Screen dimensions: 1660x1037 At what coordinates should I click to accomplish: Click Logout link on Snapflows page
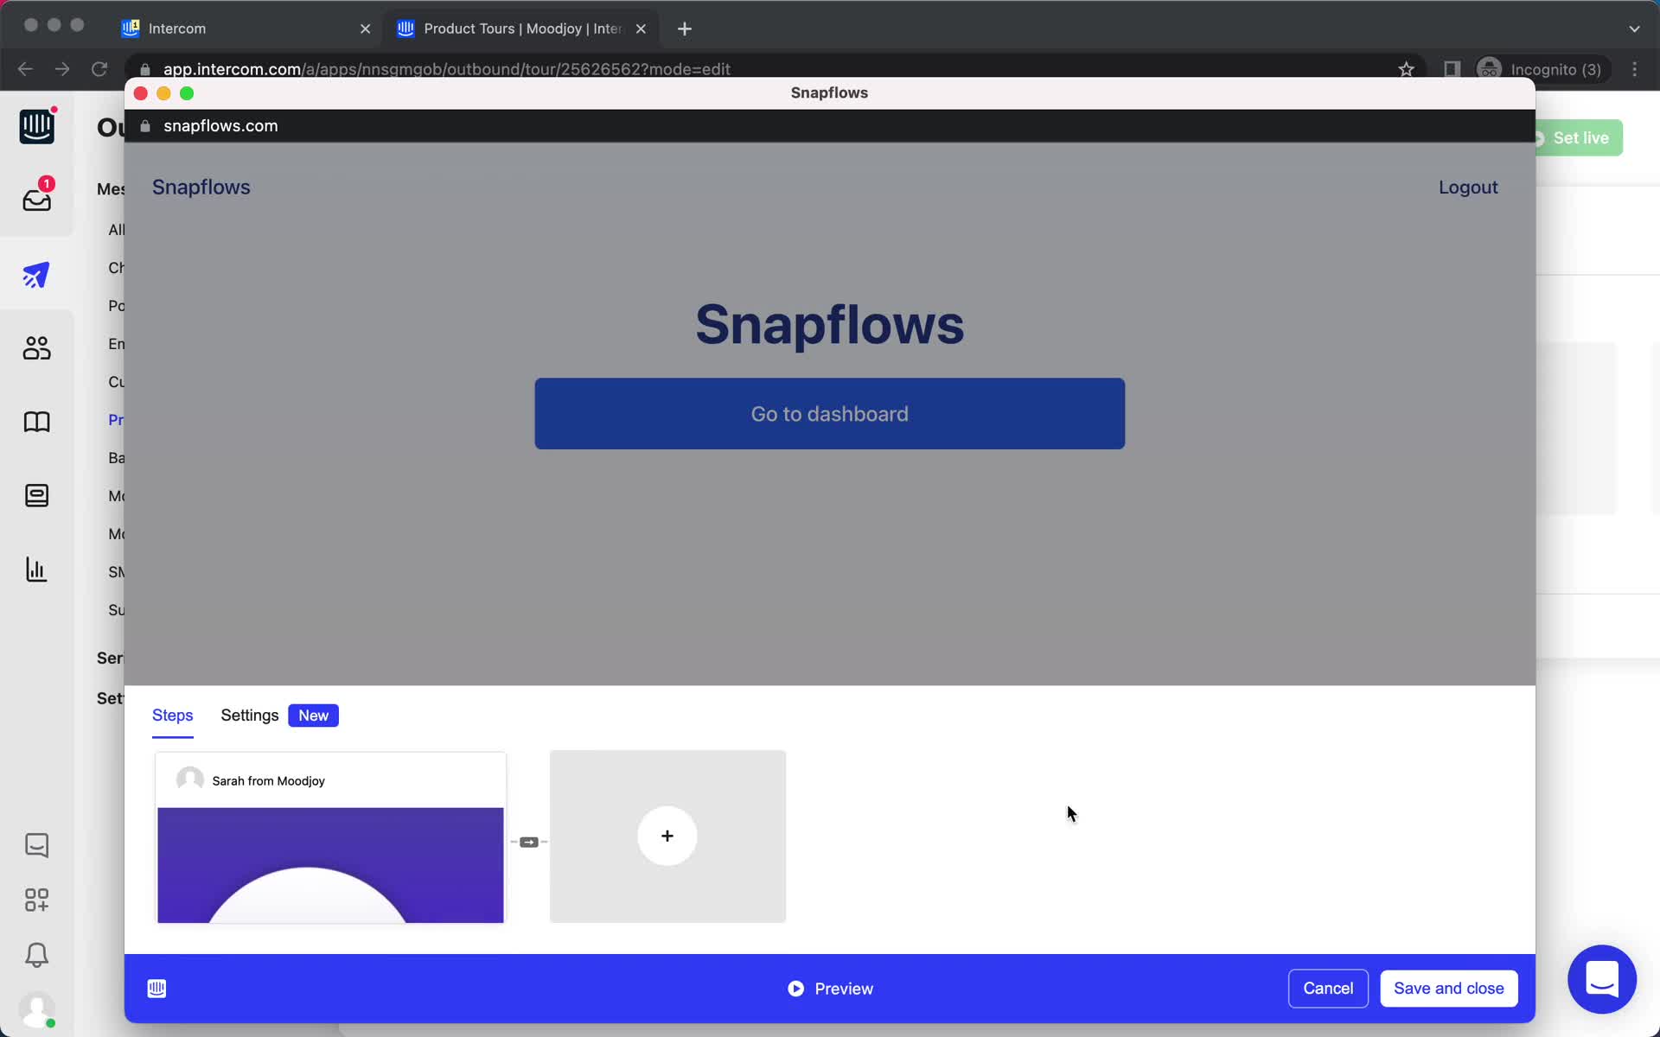point(1469,187)
